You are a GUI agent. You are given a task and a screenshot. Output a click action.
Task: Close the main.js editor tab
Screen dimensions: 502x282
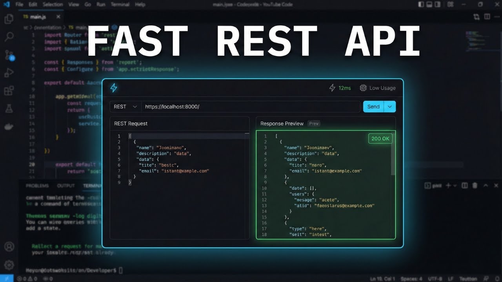[x=58, y=17]
